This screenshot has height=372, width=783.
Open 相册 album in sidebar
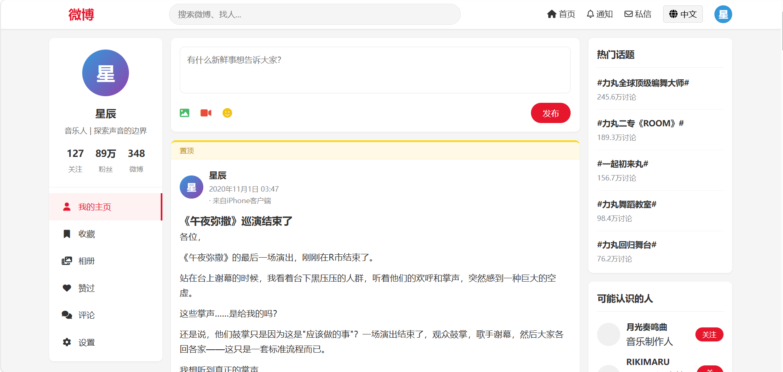click(105, 261)
